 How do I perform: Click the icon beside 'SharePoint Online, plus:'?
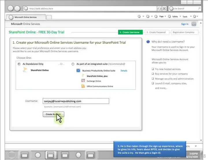pos(83,75)
